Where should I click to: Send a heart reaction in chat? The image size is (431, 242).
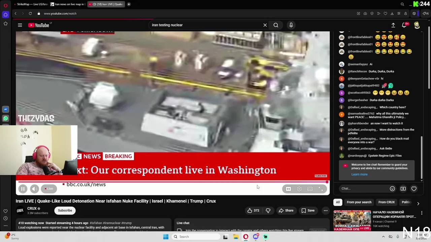(414, 189)
